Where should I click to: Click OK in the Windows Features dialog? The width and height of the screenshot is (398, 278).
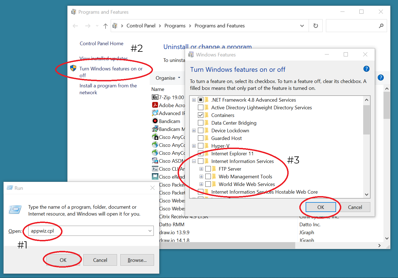(321, 207)
